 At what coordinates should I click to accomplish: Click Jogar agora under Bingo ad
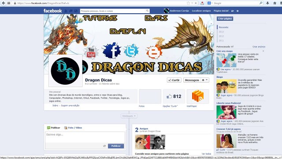[226, 95]
